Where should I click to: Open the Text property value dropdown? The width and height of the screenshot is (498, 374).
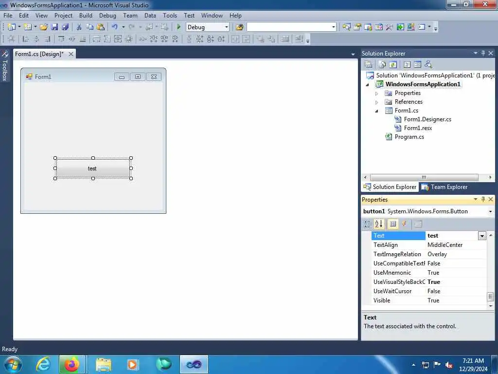click(482, 236)
